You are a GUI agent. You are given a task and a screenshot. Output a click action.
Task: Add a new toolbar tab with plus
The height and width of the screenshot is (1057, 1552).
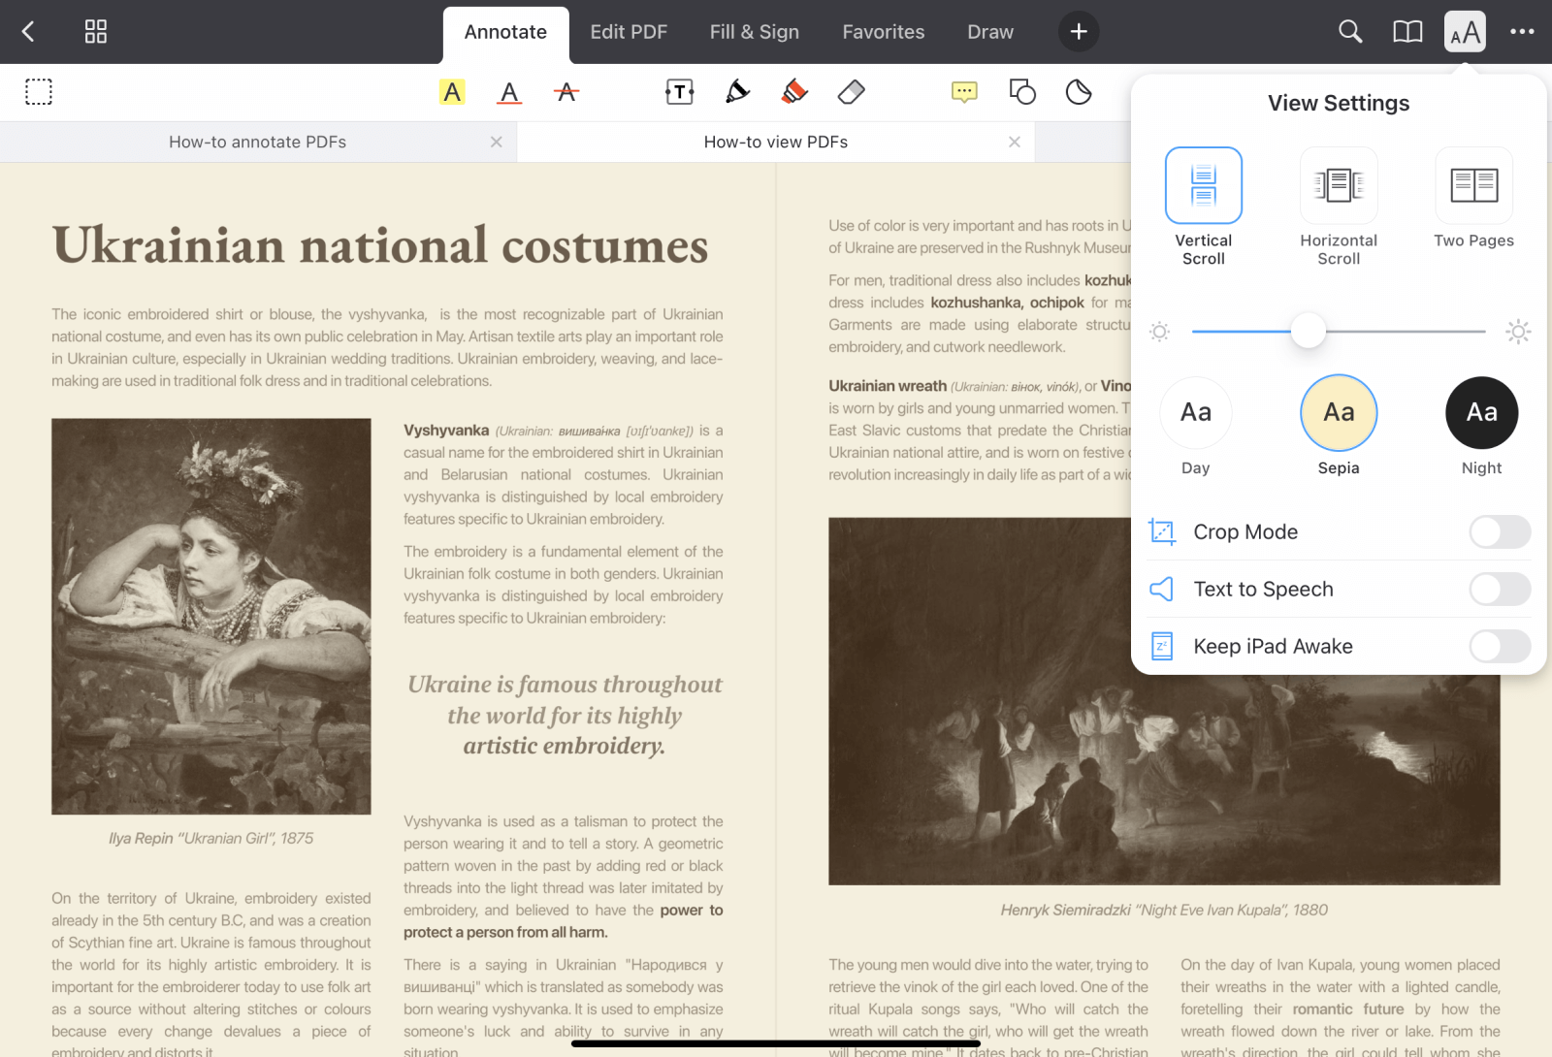pos(1079,32)
